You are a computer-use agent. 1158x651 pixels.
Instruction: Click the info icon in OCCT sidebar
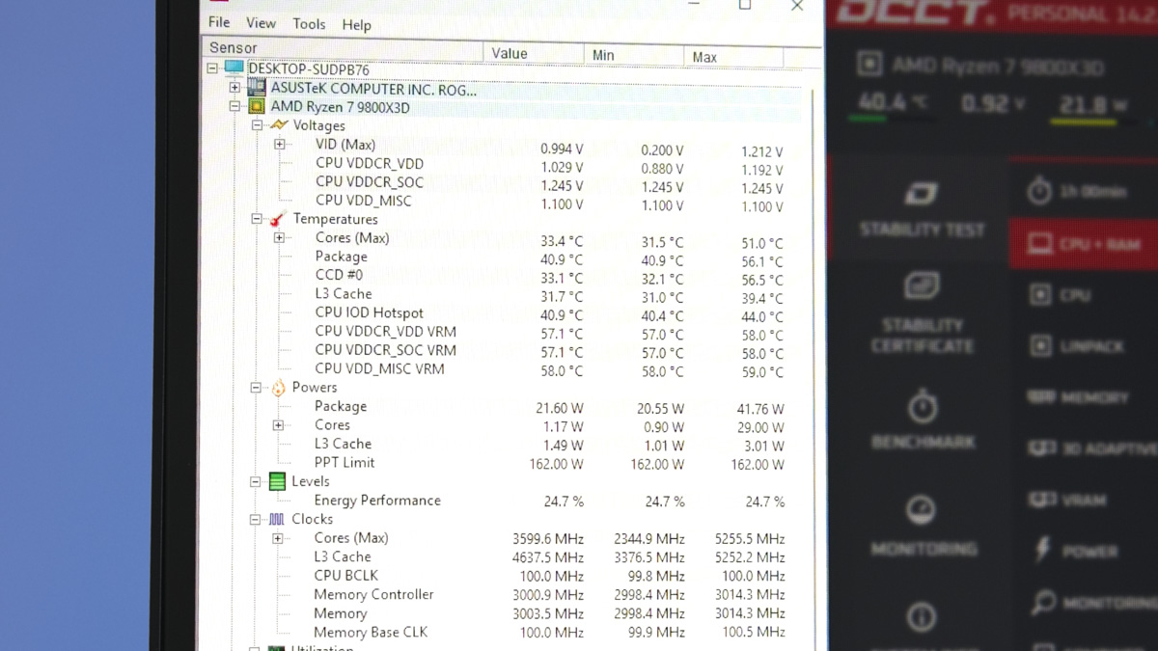tap(922, 617)
